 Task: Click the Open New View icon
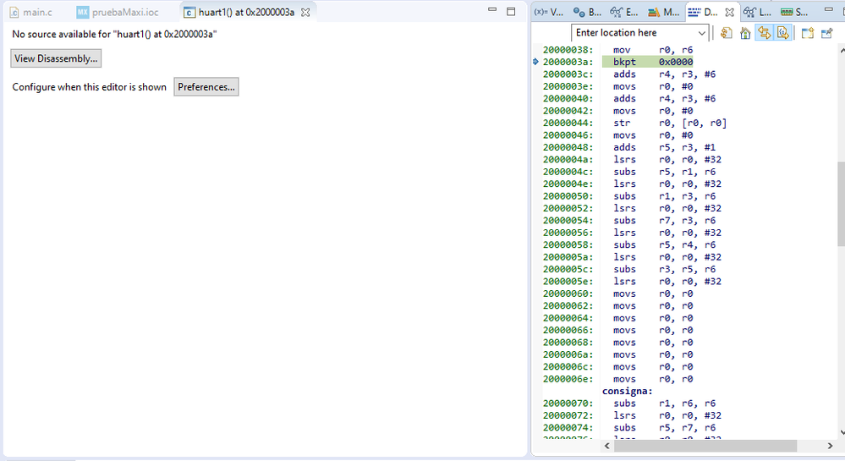pyautogui.click(x=807, y=33)
